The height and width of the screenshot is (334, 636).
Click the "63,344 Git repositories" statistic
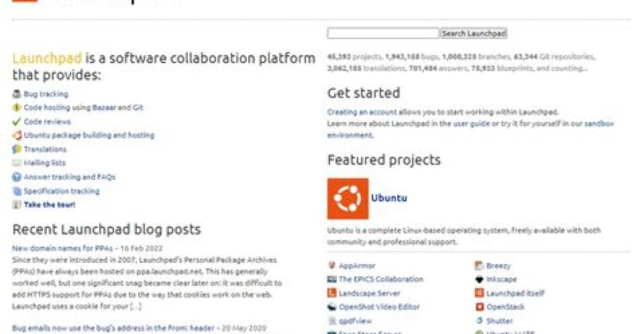point(554,56)
